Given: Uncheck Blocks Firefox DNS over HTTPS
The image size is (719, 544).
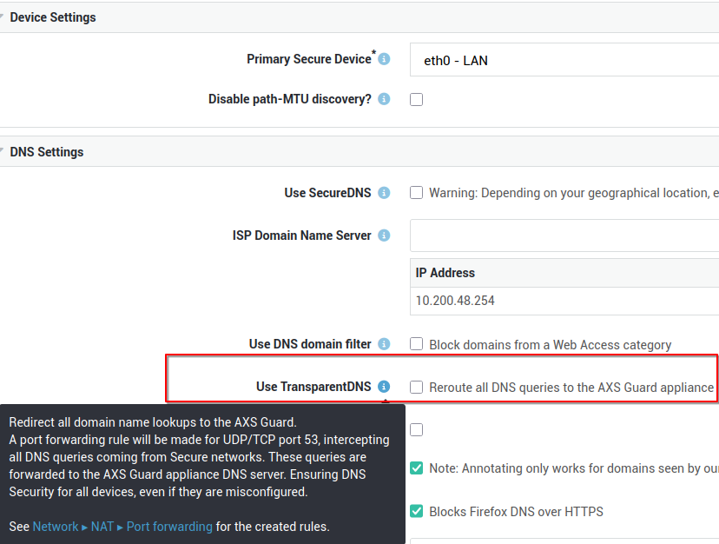Looking at the screenshot, I should tap(417, 511).
